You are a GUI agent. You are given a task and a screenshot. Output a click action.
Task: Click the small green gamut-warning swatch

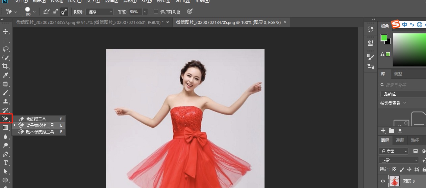click(x=388, y=54)
